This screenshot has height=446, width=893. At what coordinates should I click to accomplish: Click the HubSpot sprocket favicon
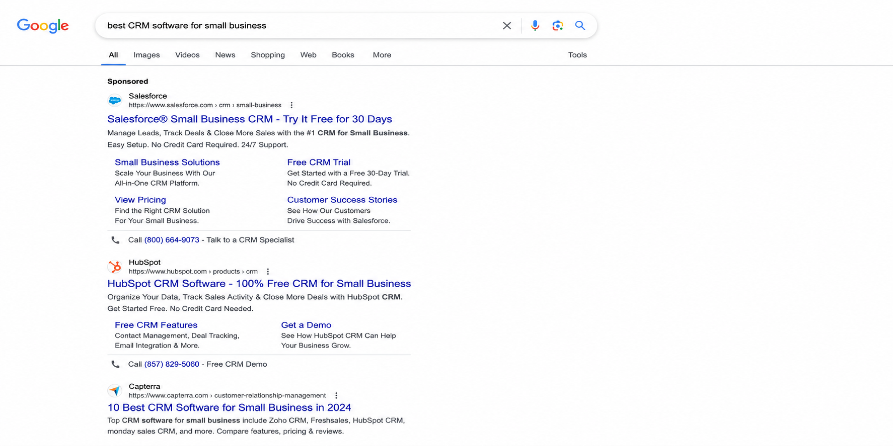[114, 267]
